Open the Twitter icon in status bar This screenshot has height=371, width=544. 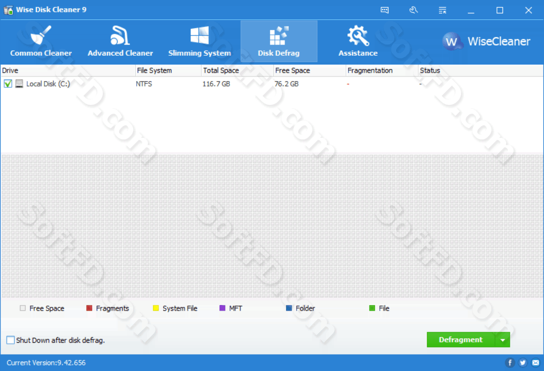click(x=523, y=363)
